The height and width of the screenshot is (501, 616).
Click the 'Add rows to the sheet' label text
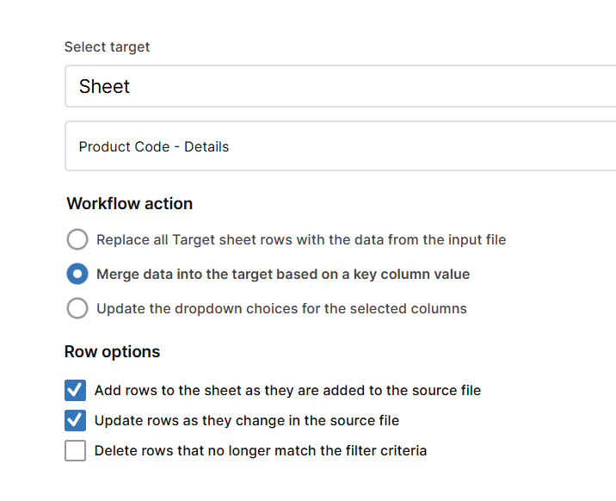(287, 390)
